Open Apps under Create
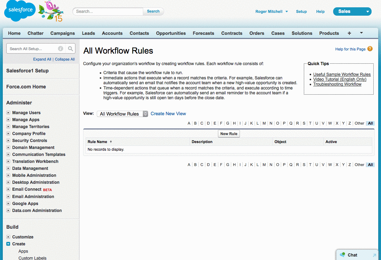Viewport: 381px width, 260px height. point(23,251)
